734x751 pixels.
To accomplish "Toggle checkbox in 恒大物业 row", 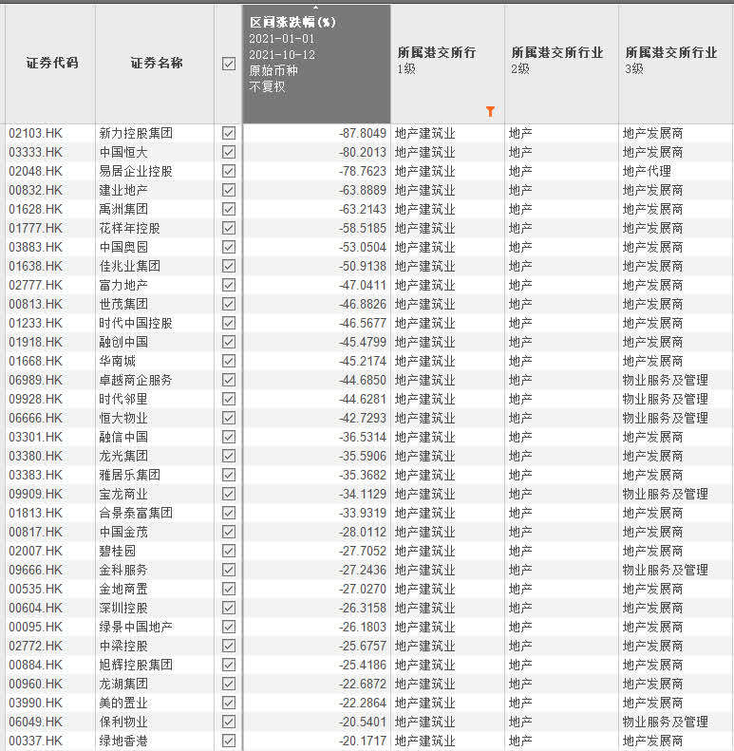I will pos(229,418).
